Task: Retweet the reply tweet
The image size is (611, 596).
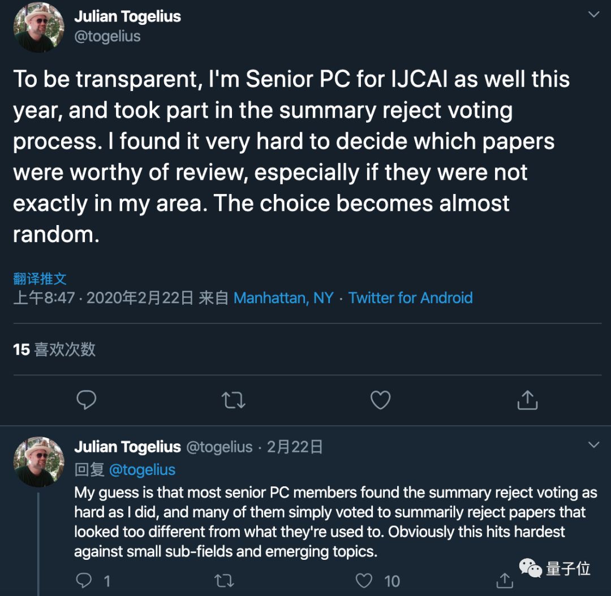Action: click(x=224, y=580)
